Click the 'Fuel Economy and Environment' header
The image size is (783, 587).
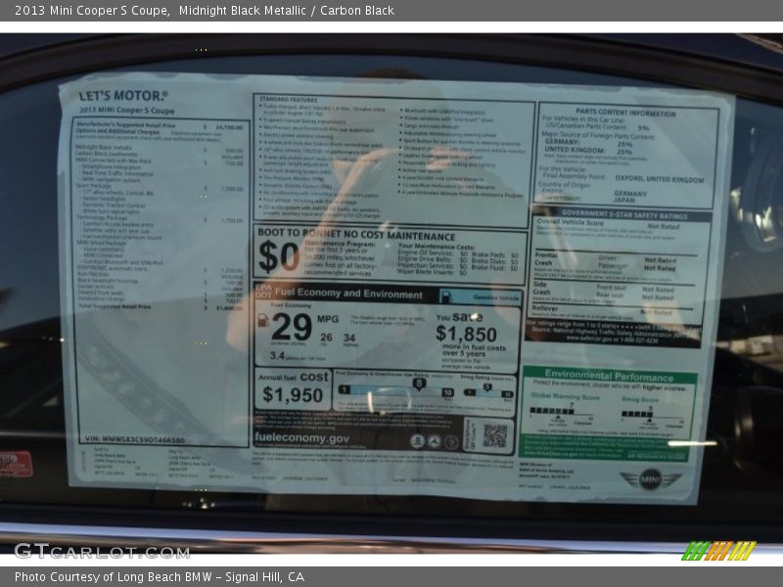[348, 293]
